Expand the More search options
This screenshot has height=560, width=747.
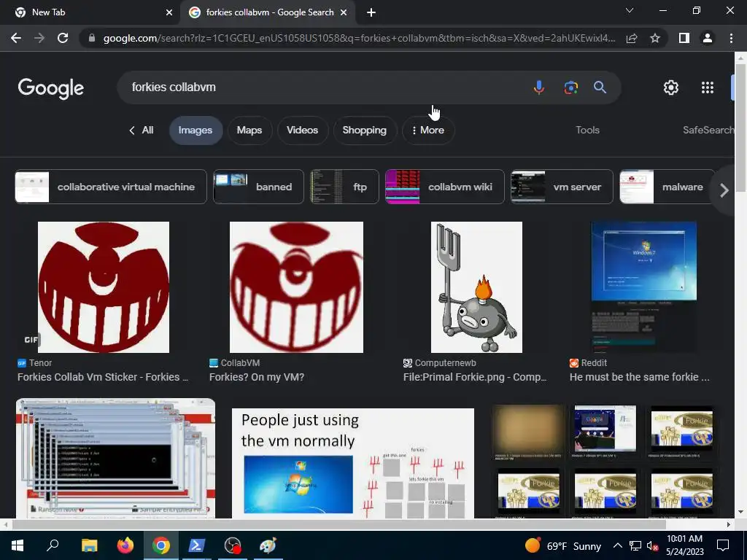[x=428, y=130]
